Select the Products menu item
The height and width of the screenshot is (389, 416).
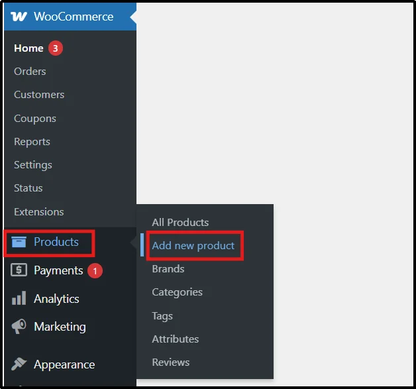coord(56,242)
